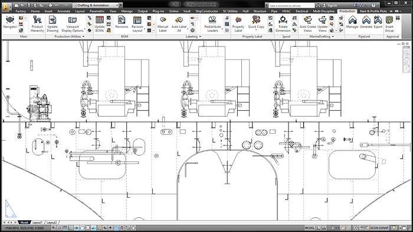Click the AutoCAD application menu button
413x232 pixels.
(6, 7)
